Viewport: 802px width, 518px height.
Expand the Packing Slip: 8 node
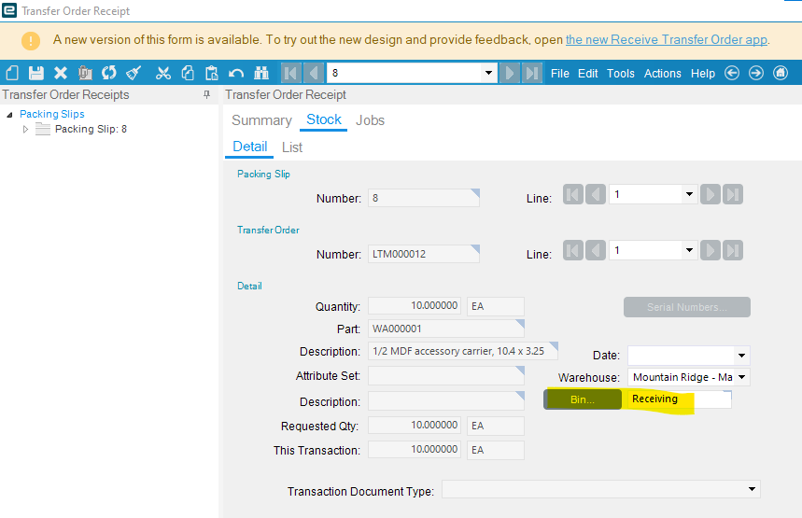pyautogui.click(x=25, y=130)
